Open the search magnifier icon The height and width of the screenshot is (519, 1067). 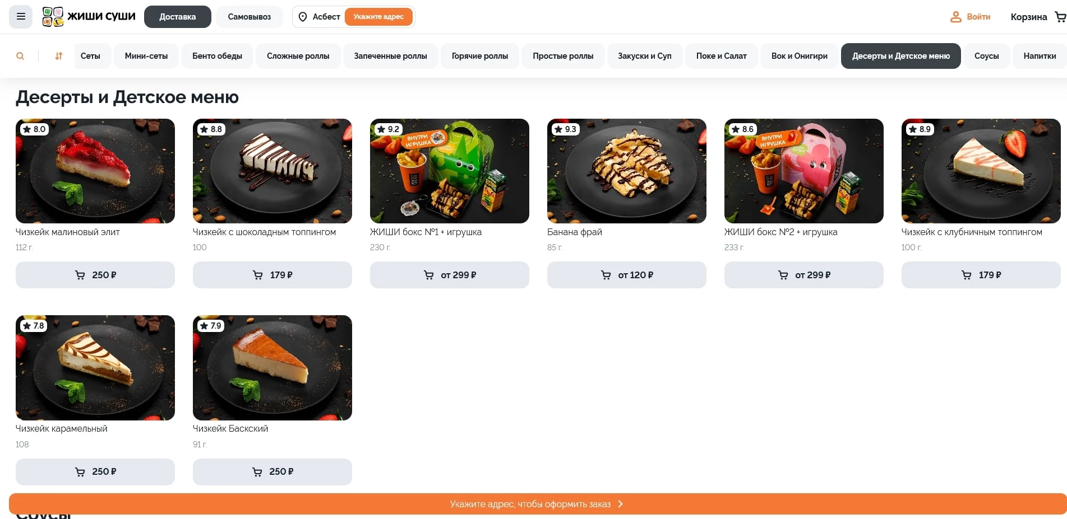click(20, 56)
